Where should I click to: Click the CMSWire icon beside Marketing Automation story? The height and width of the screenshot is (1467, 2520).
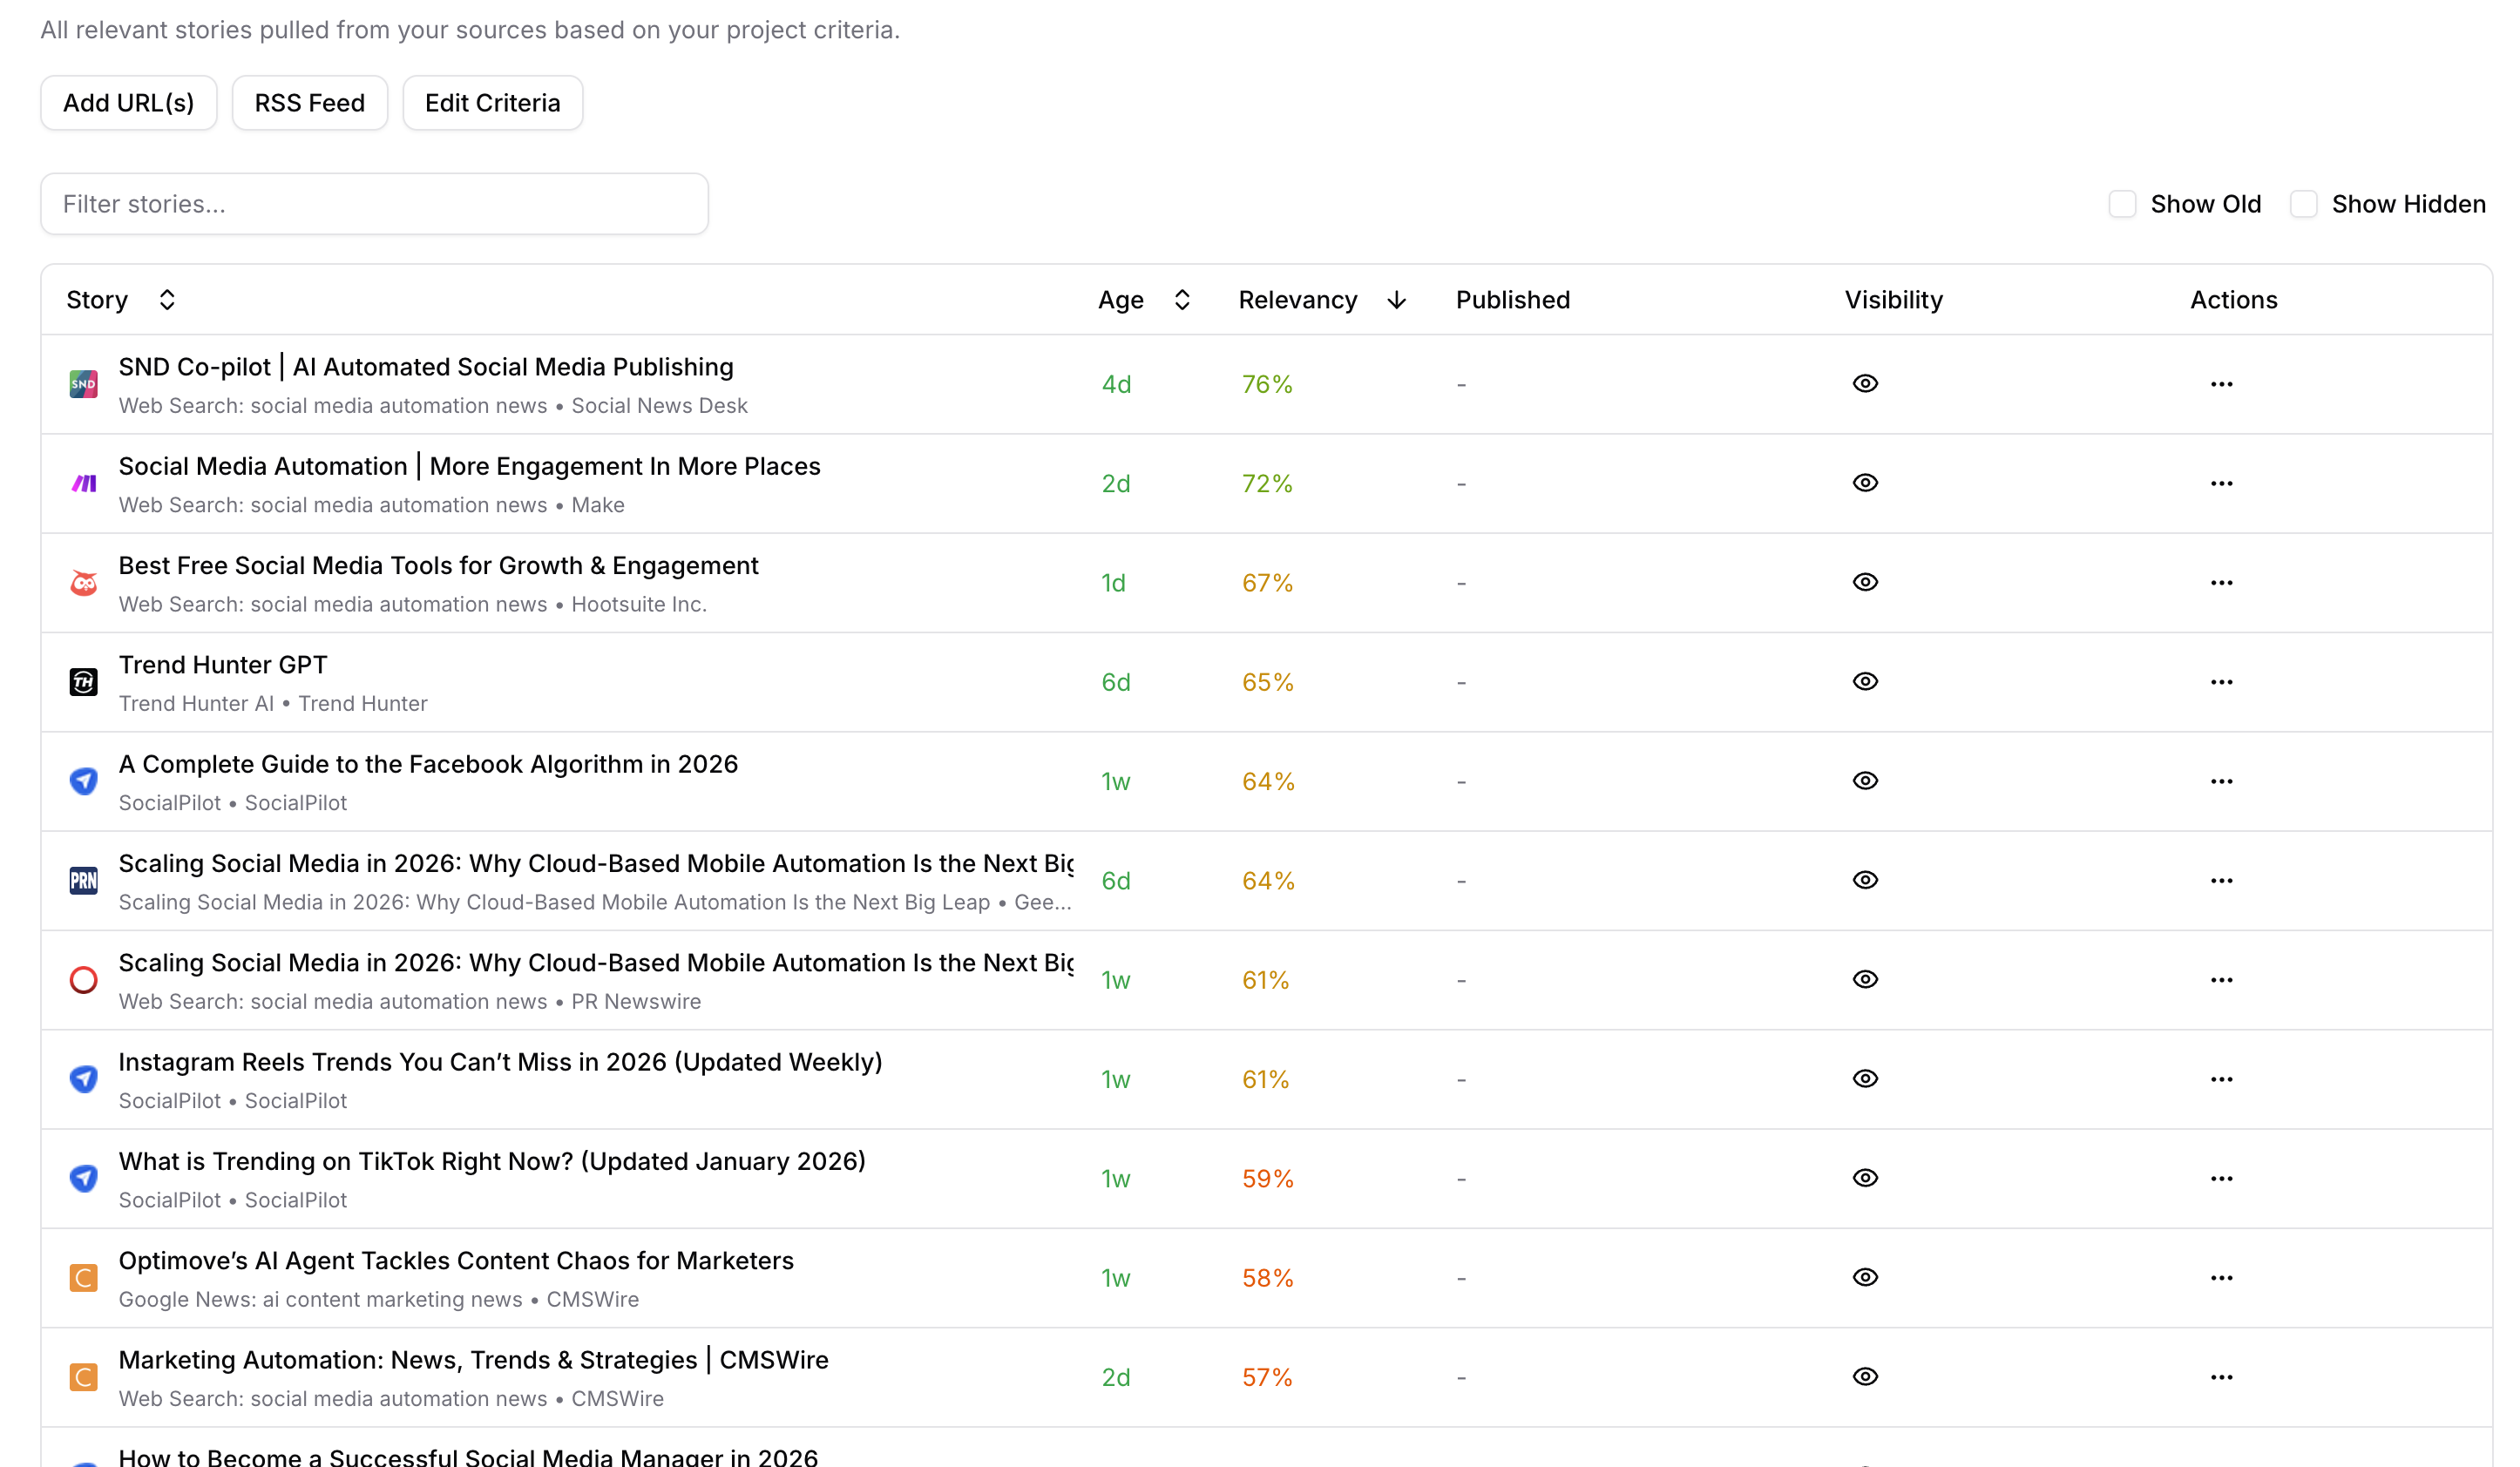click(84, 1377)
